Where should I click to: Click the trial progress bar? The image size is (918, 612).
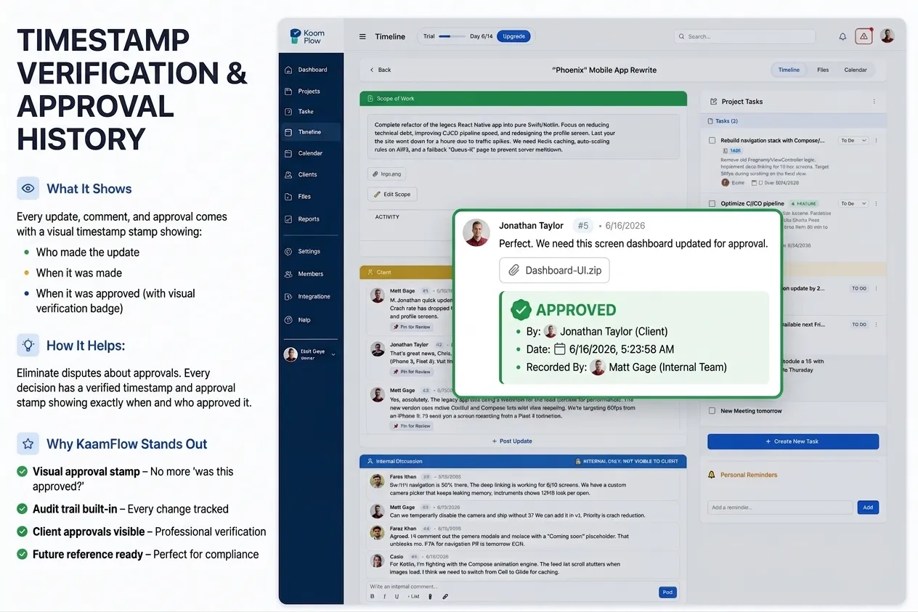pyautogui.click(x=452, y=36)
